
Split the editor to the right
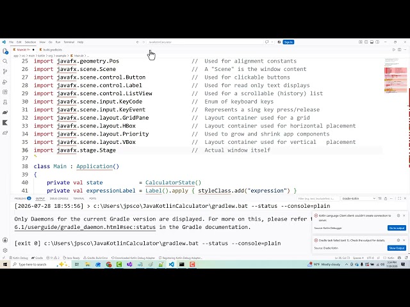click(x=399, y=50)
